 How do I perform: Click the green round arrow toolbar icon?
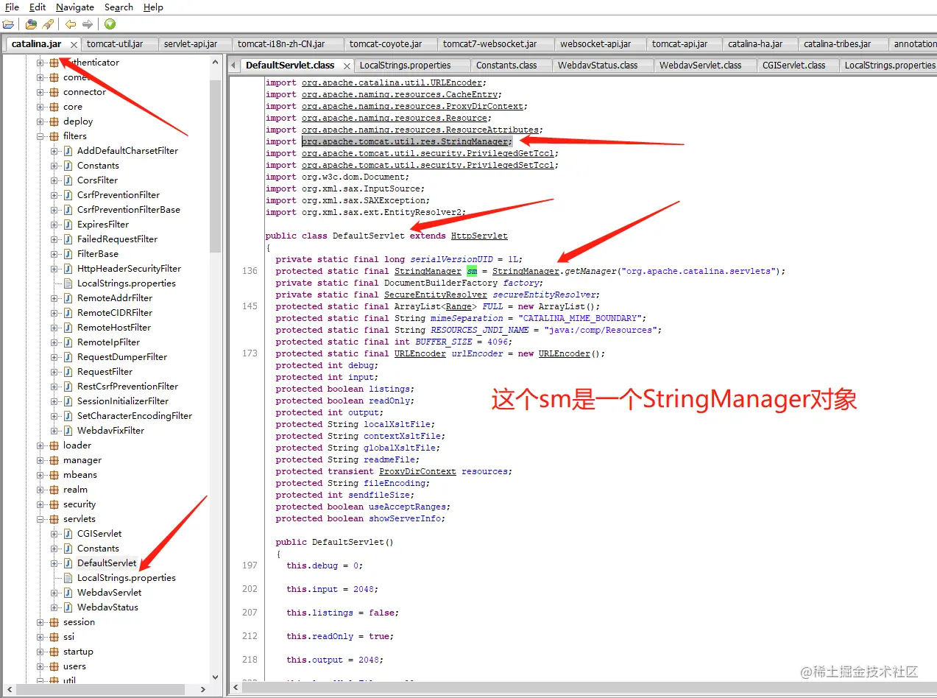(x=110, y=24)
